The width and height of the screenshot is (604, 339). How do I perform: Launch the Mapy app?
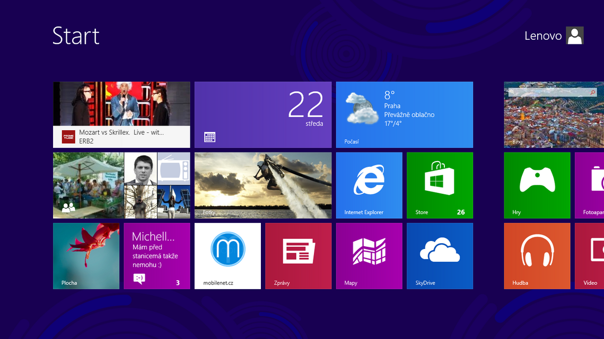369,256
